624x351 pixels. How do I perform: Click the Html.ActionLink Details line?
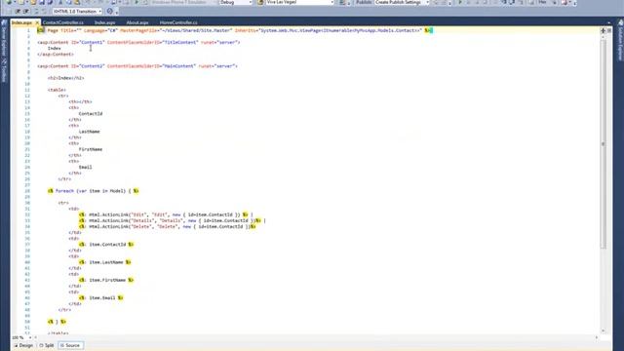(172, 220)
